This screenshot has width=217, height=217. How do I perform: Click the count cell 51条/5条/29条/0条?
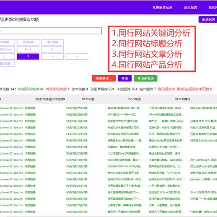click(x=77, y=114)
